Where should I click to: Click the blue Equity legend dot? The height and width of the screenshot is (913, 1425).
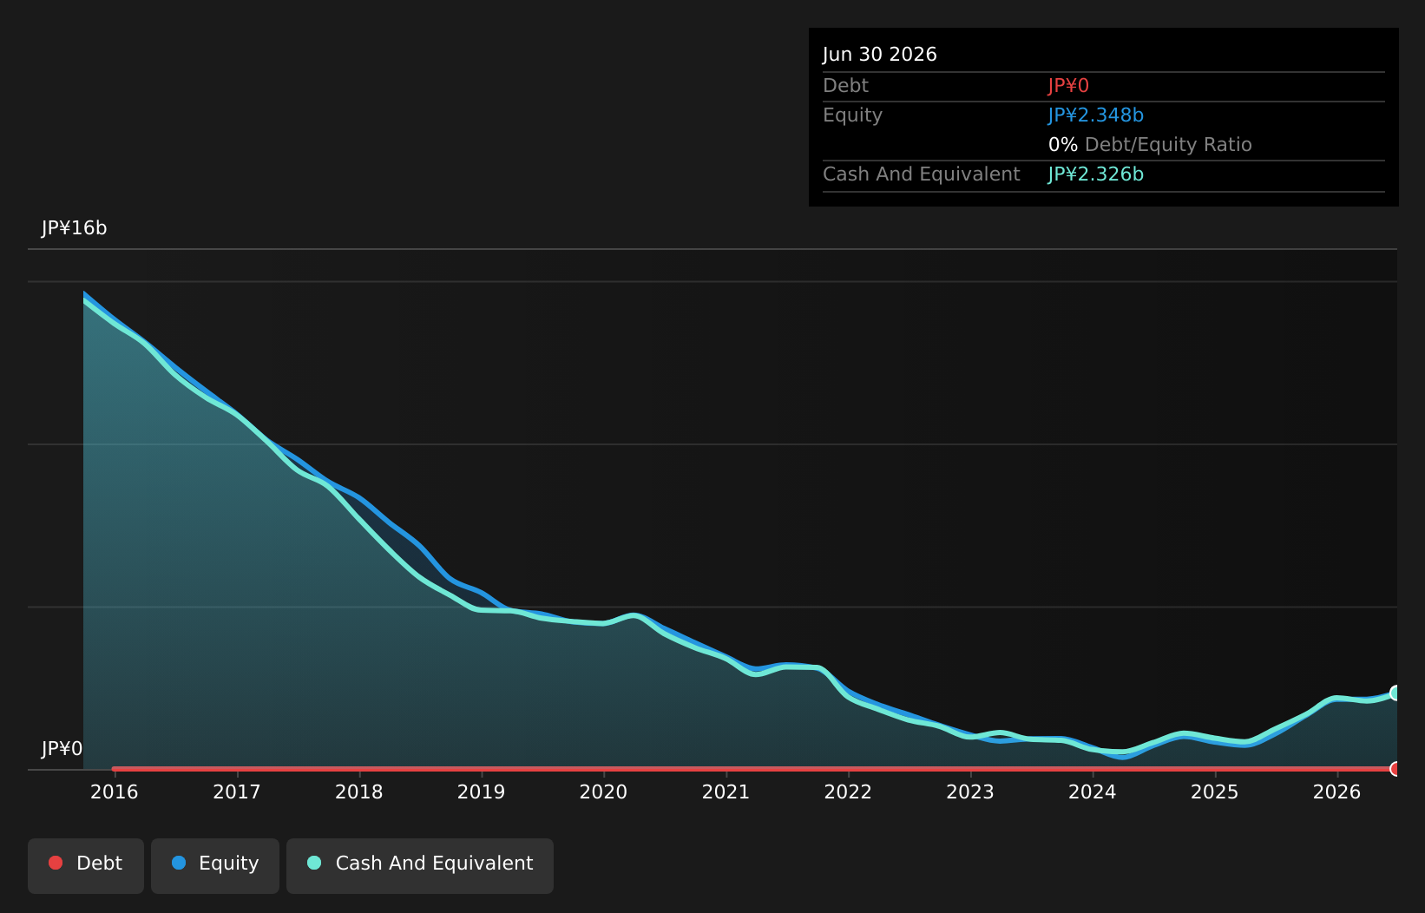[x=179, y=863]
